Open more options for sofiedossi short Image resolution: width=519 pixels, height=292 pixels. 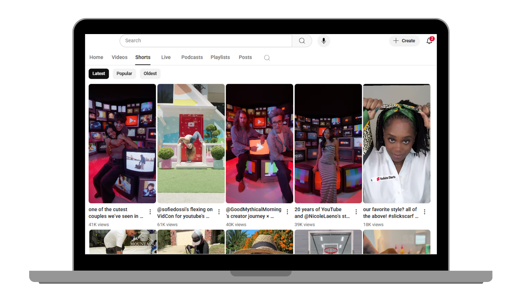point(219,212)
